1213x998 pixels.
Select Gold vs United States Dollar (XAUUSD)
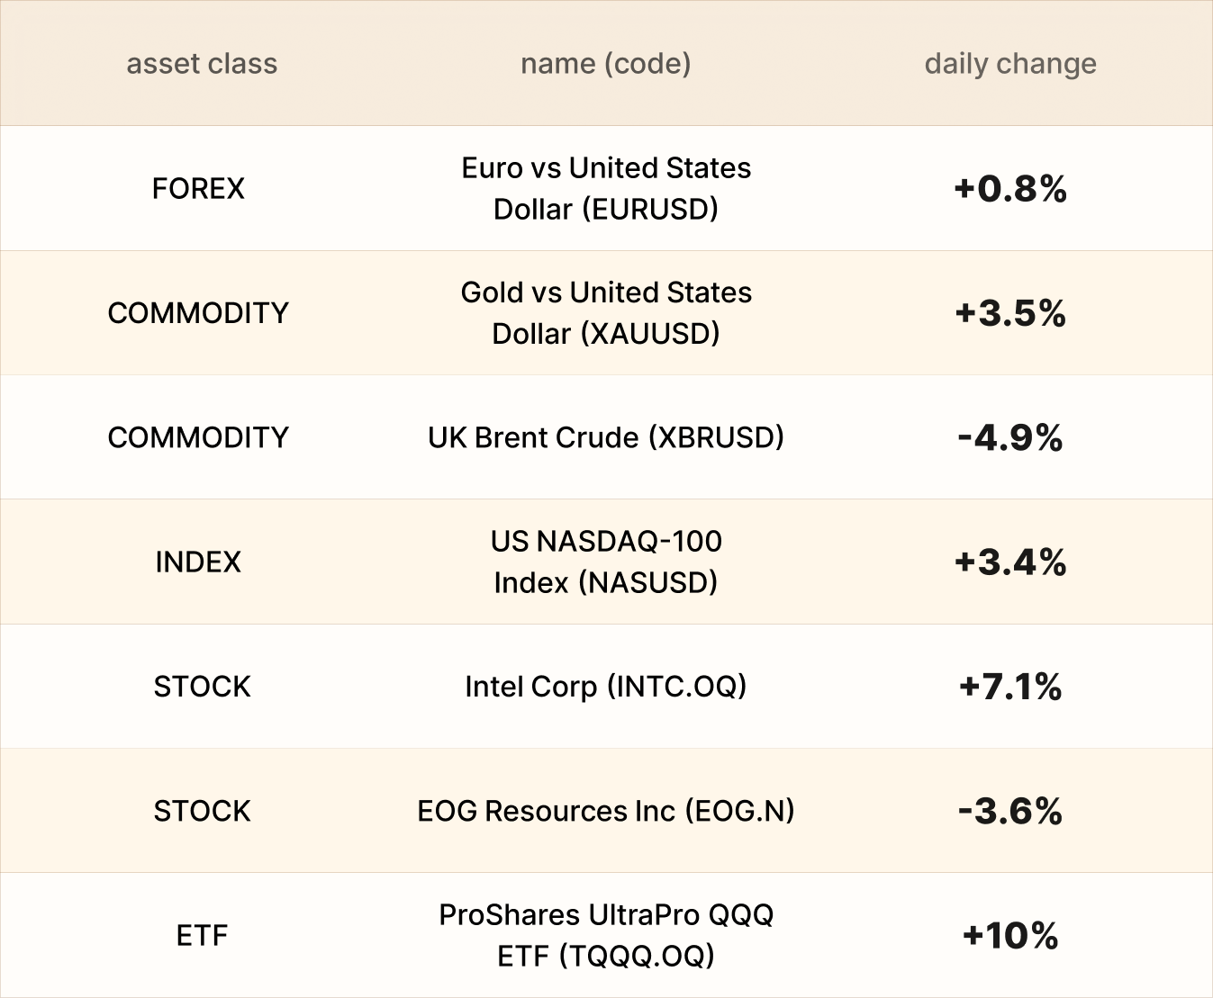pyautogui.click(x=605, y=312)
